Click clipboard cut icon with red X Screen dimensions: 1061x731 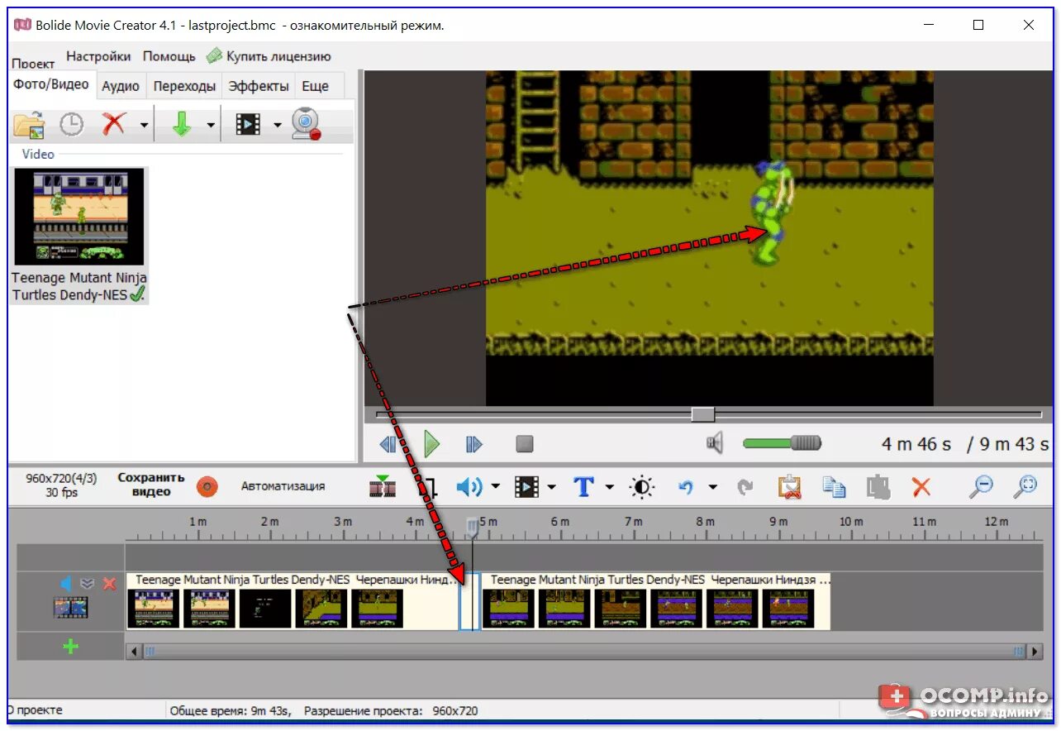click(x=791, y=486)
